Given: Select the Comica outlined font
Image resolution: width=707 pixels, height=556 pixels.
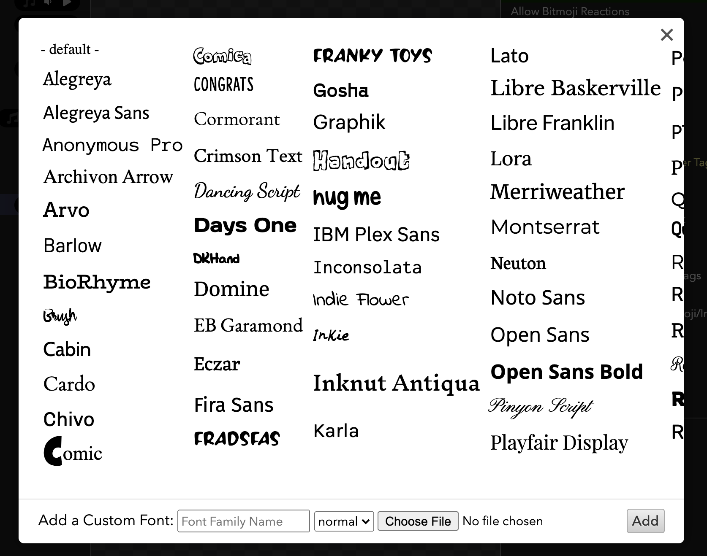Looking at the screenshot, I should [222, 56].
